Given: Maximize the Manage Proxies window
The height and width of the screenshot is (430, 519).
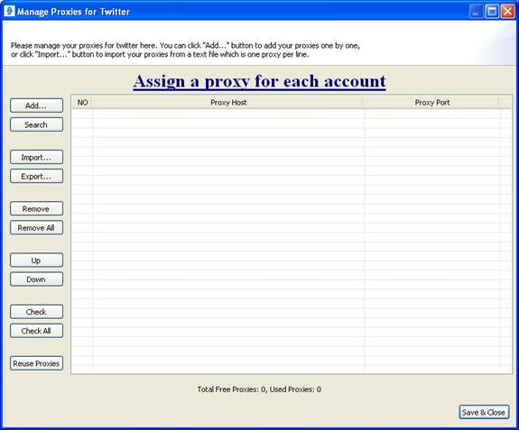Looking at the screenshot, I should [492, 12].
